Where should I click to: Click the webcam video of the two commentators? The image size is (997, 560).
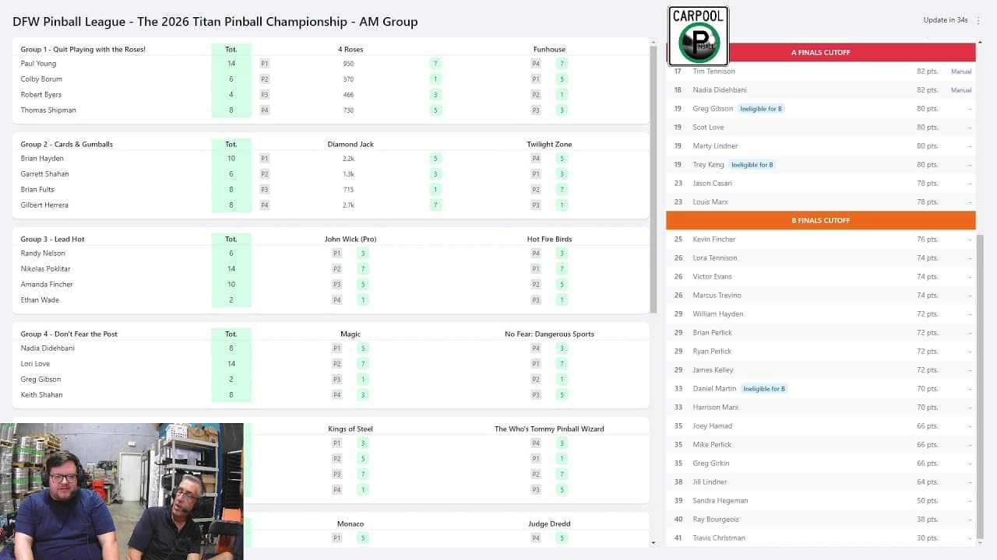pyautogui.click(x=122, y=492)
